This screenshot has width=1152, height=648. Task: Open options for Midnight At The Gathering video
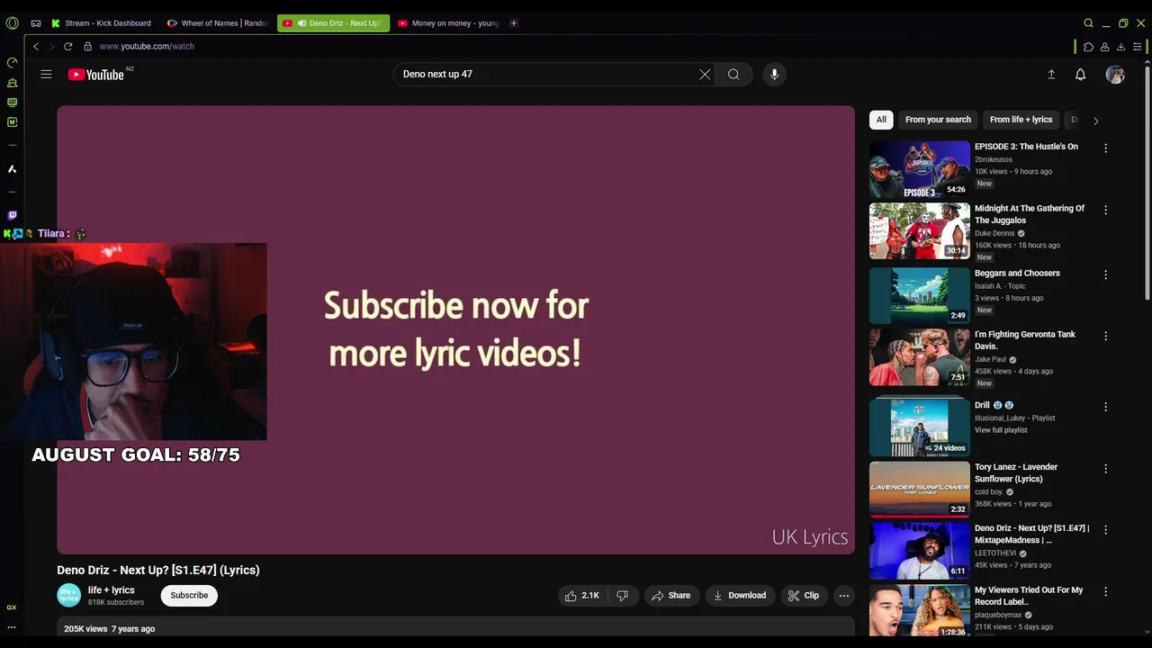click(1105, 210)
